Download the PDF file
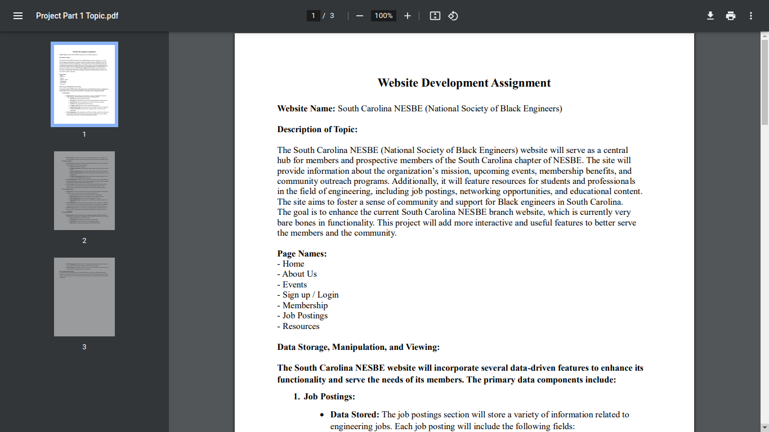 710,16
